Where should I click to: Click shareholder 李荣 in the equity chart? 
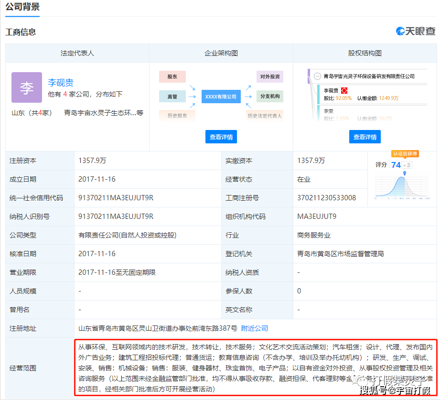tap(328, 111)
